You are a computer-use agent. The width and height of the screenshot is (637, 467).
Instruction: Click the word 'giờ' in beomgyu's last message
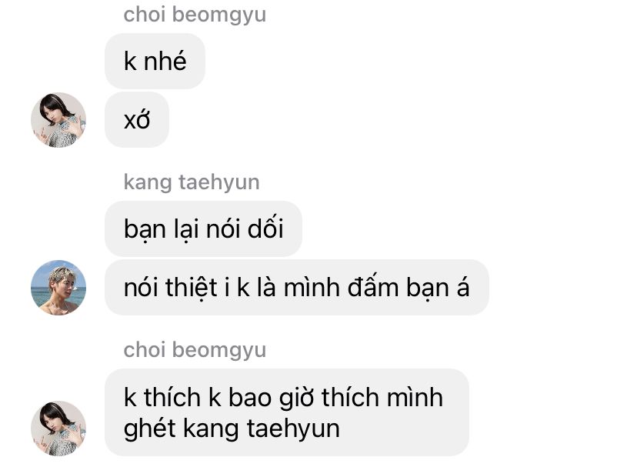pyautogui.click(x=296, y=398)
